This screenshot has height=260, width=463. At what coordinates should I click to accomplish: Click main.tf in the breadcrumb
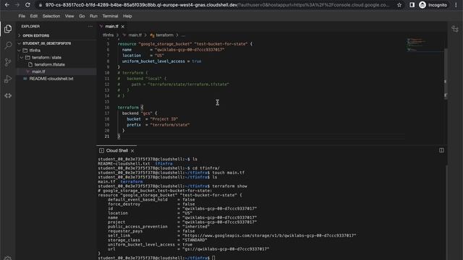coord(135,35)
